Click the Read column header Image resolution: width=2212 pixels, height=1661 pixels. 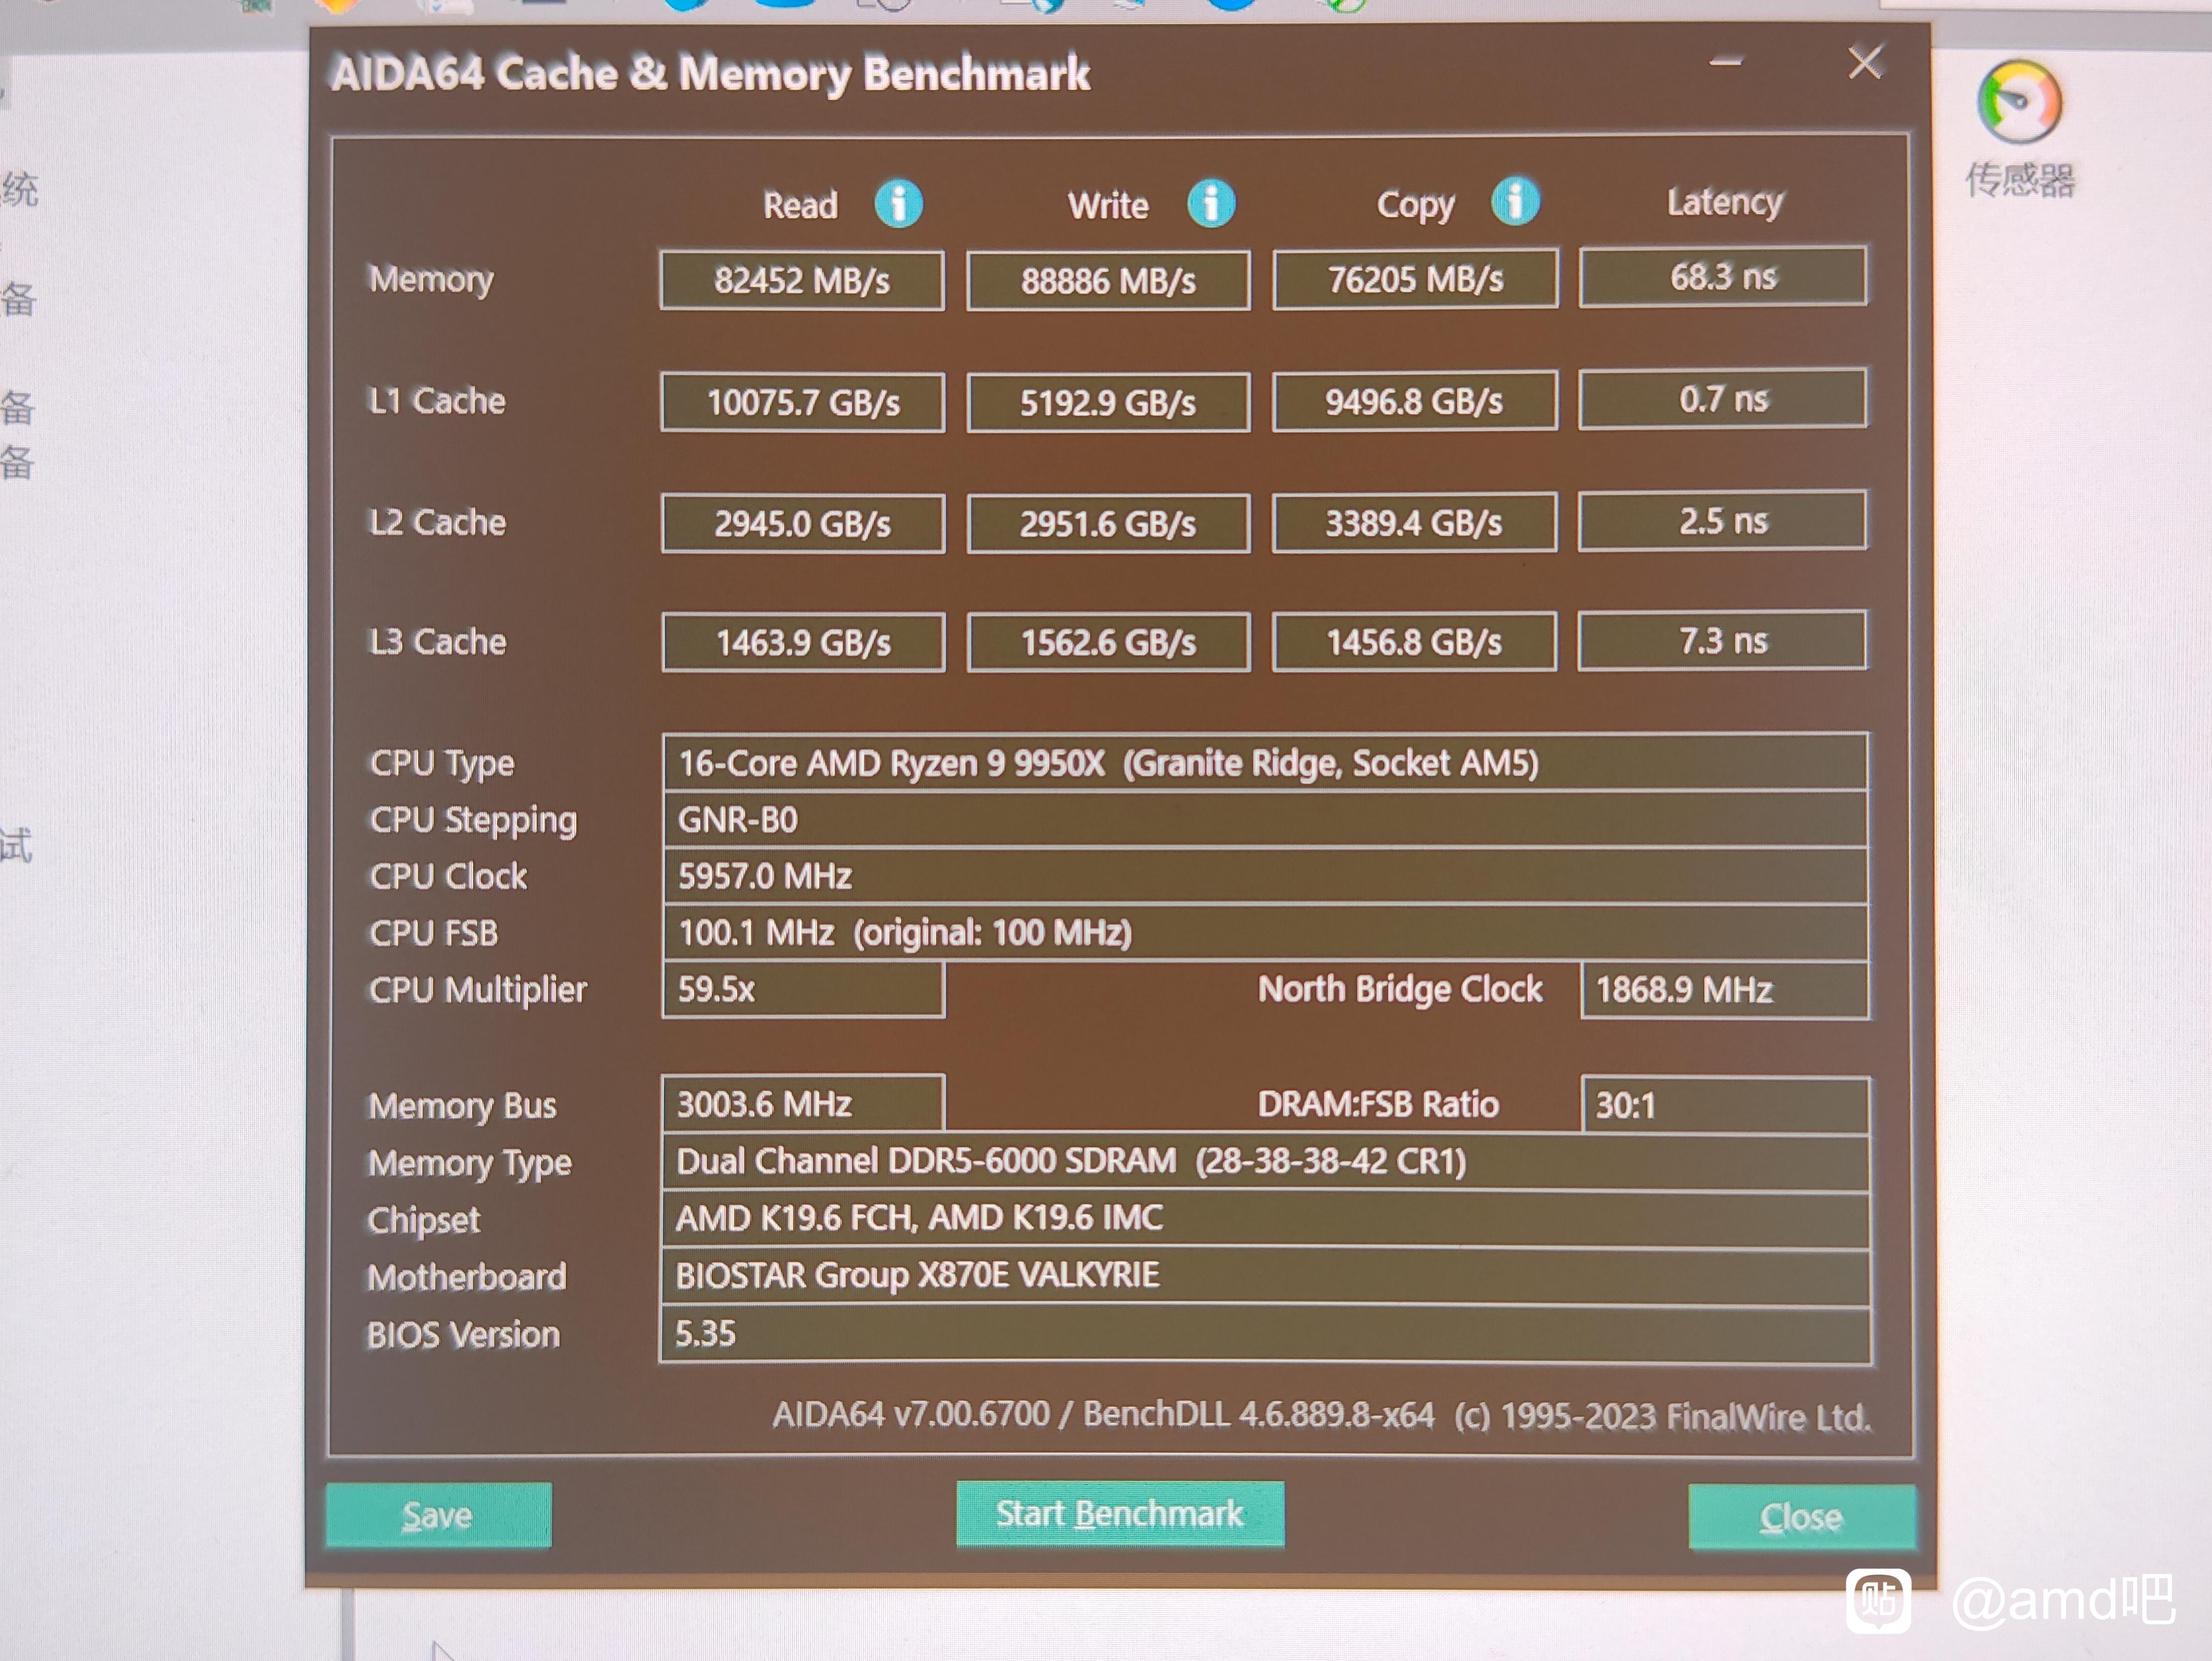[x=800, y=206]
